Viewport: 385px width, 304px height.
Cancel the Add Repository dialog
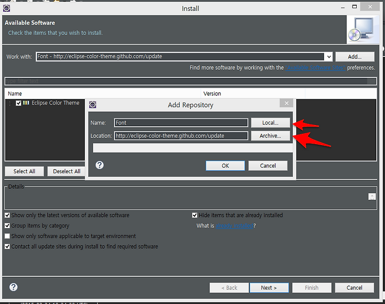pos(268,166)
